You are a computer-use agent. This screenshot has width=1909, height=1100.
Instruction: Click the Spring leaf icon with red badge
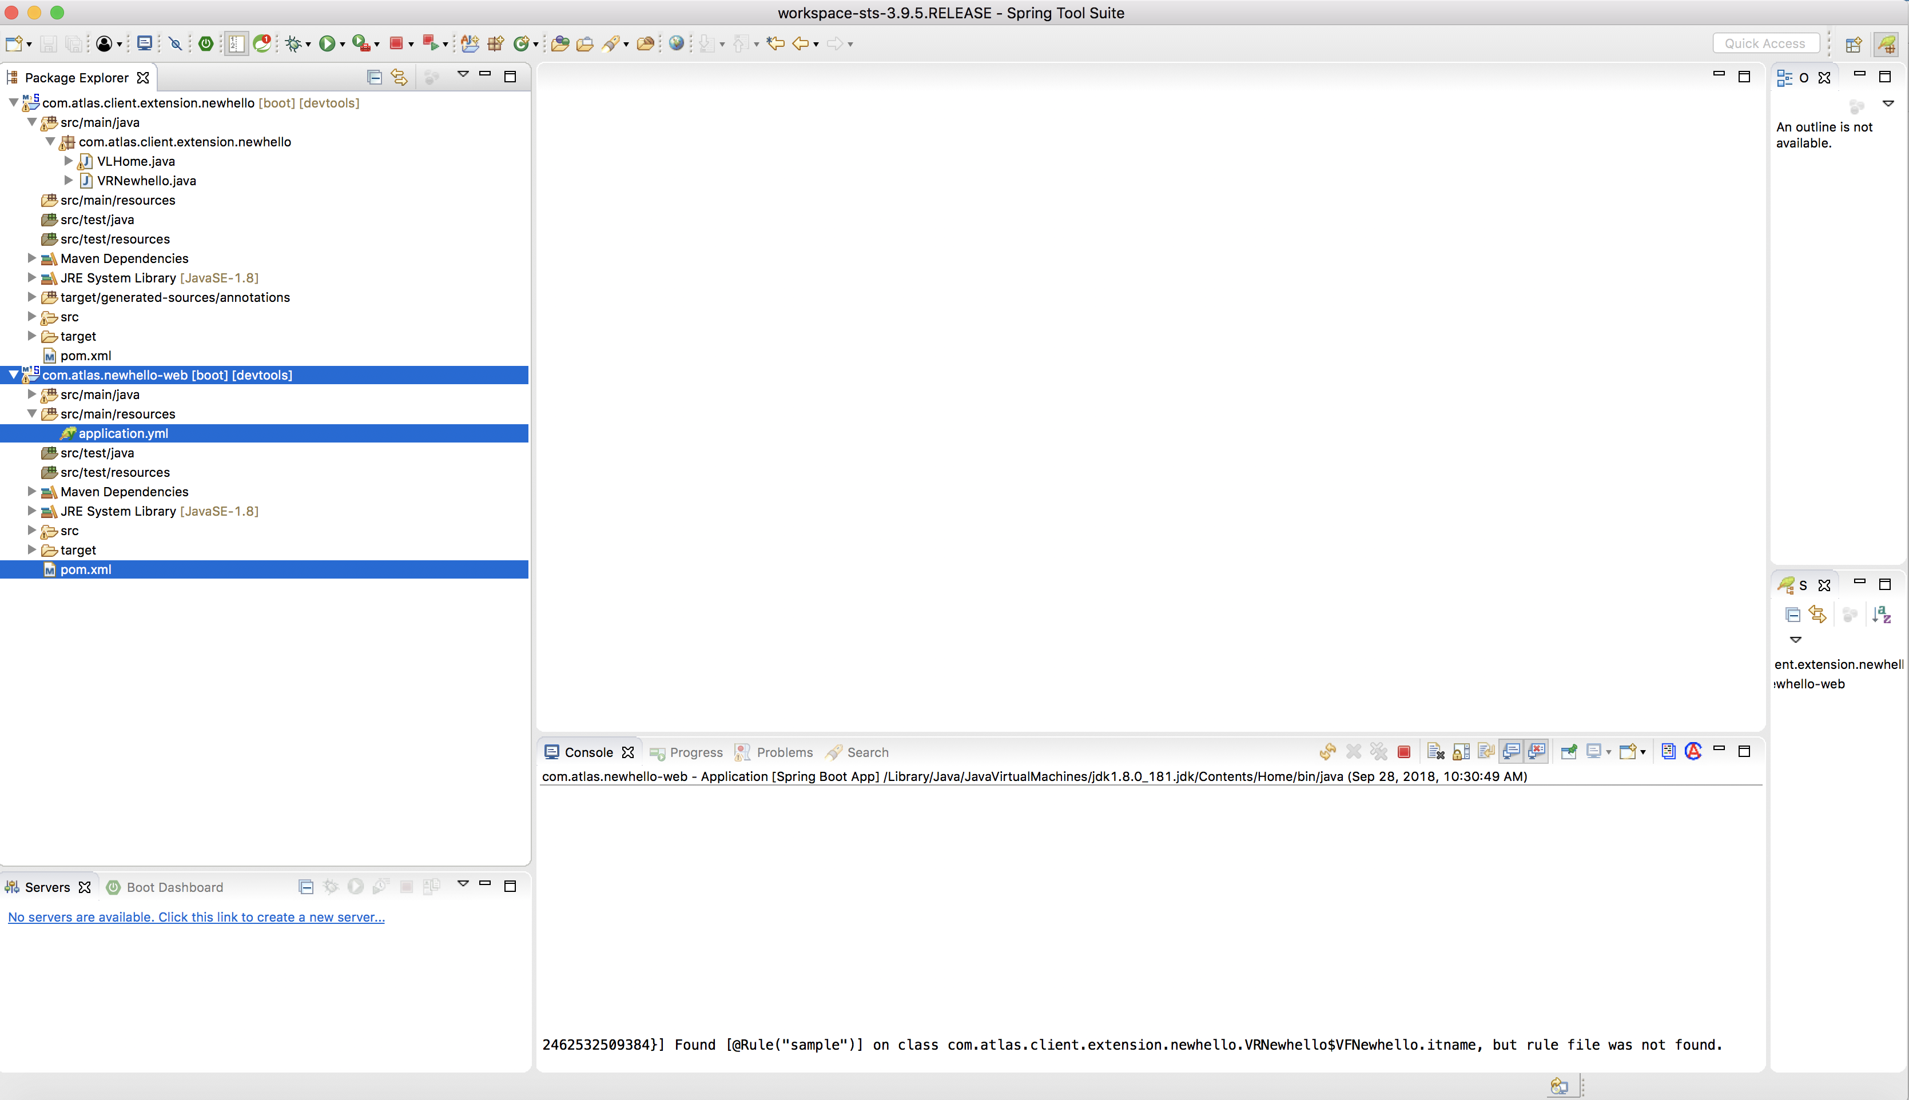(263, 44)
